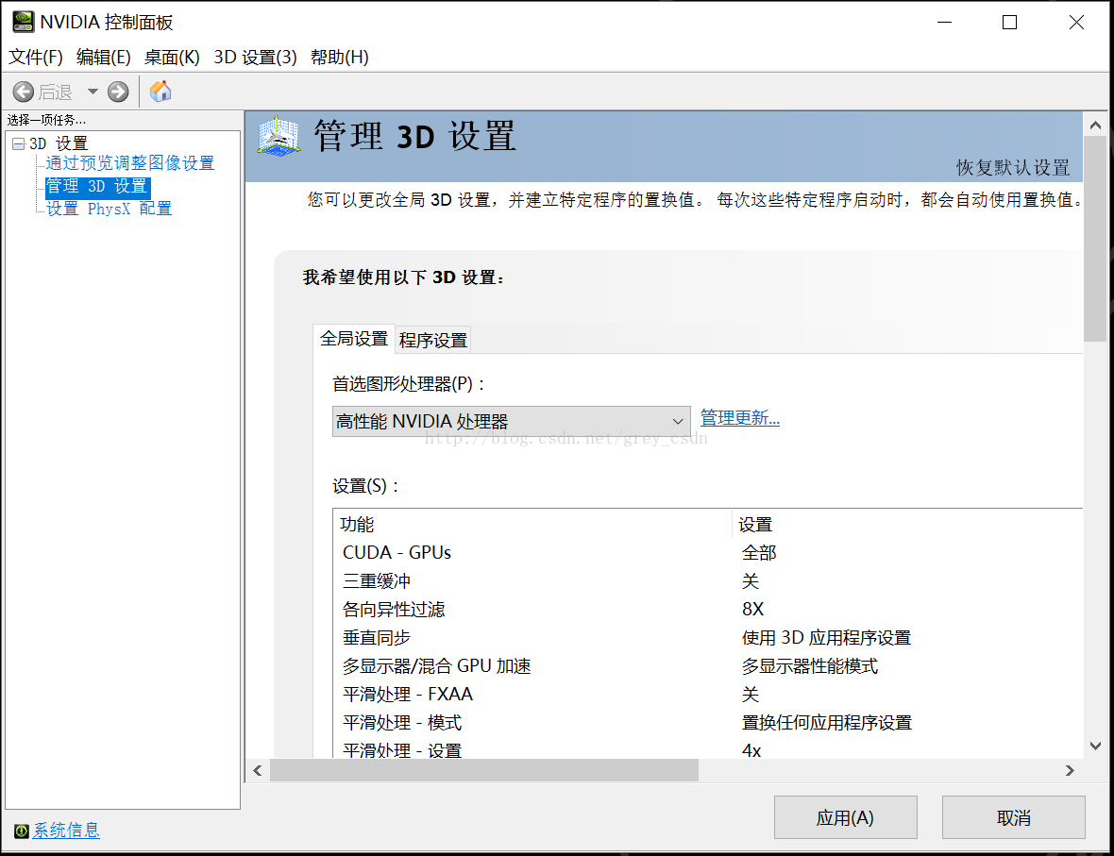
Task: Click the 全部 value for CUDA - GPUs
Action: (x=759, y=553)
